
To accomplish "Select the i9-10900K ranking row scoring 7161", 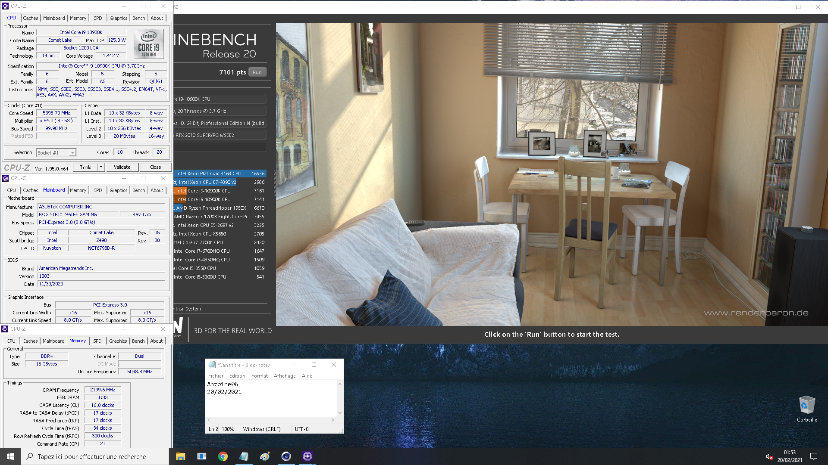I will [x=220, y=191].
